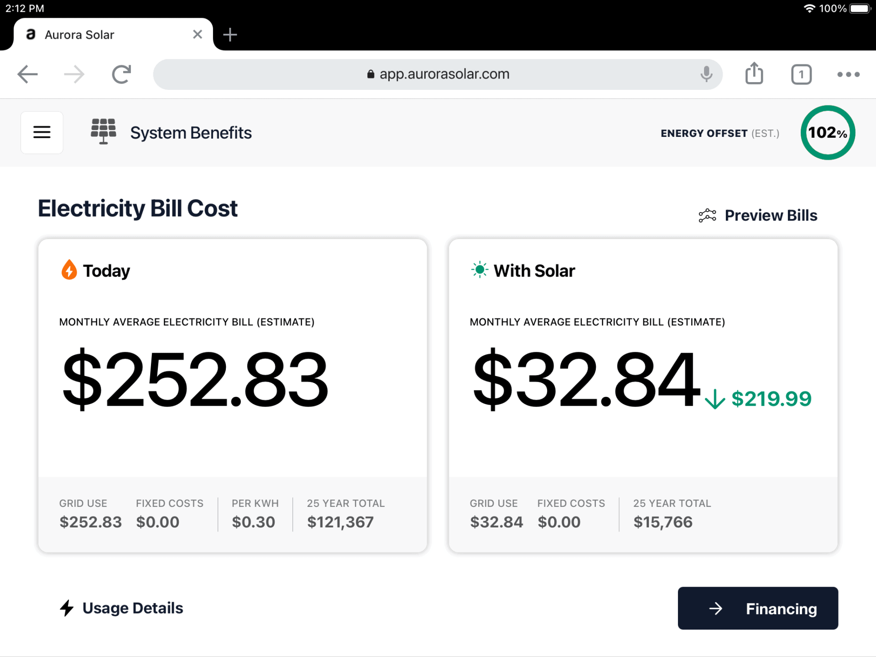Click the green sun With Solar icon

pyautogui.click(x=480, y=270)
